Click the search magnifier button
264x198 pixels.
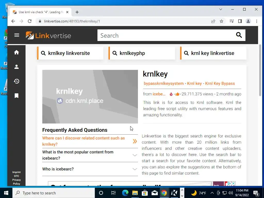tap(239, 35)
